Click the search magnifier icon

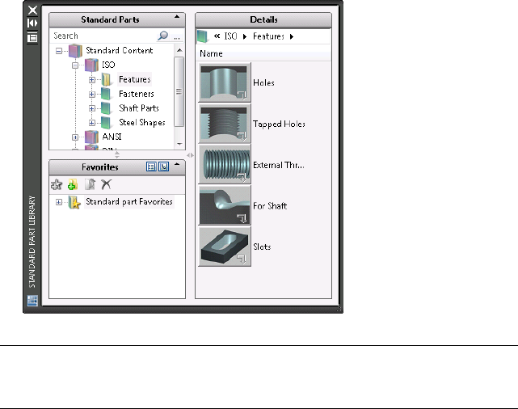163,36
